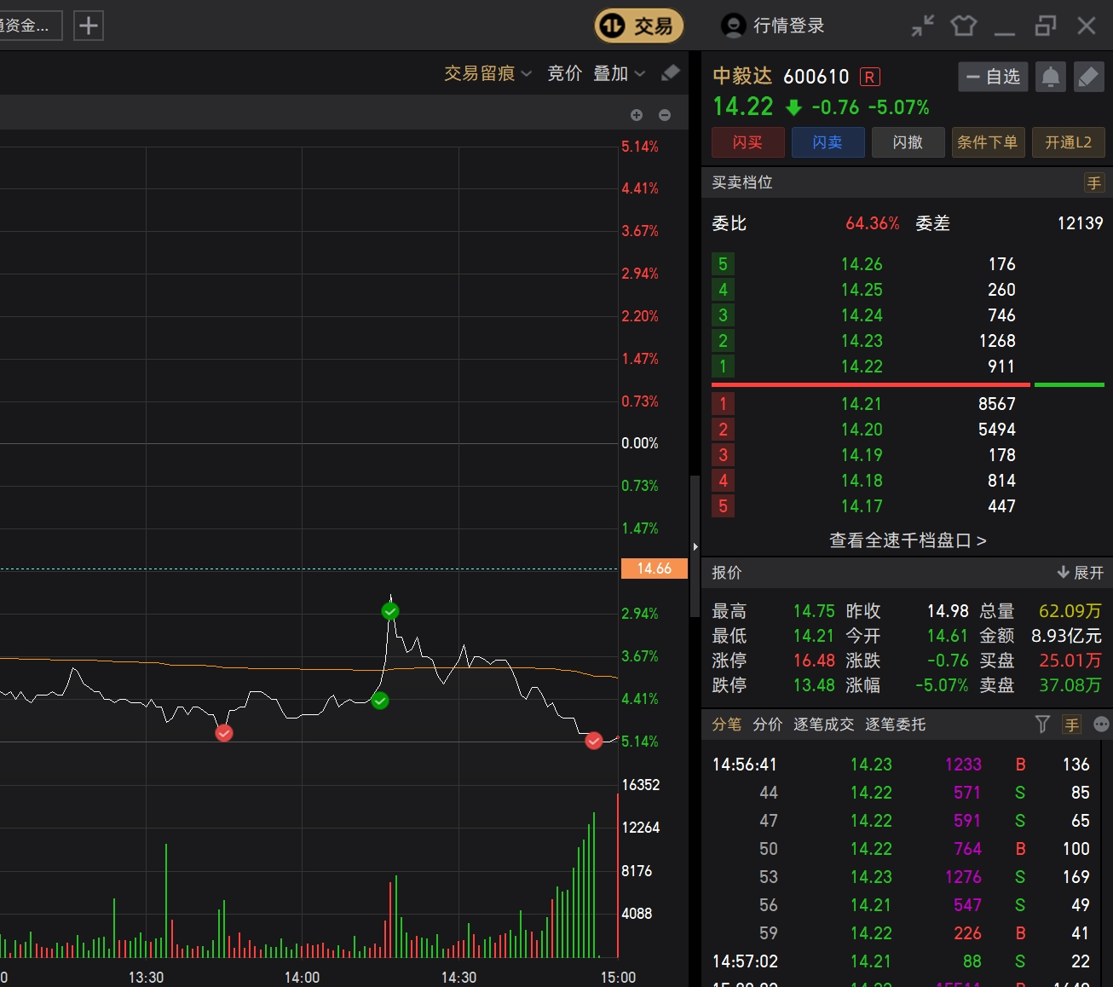
Task: Restore window with the overlapping squares icon
Action: click(1046, 26)
